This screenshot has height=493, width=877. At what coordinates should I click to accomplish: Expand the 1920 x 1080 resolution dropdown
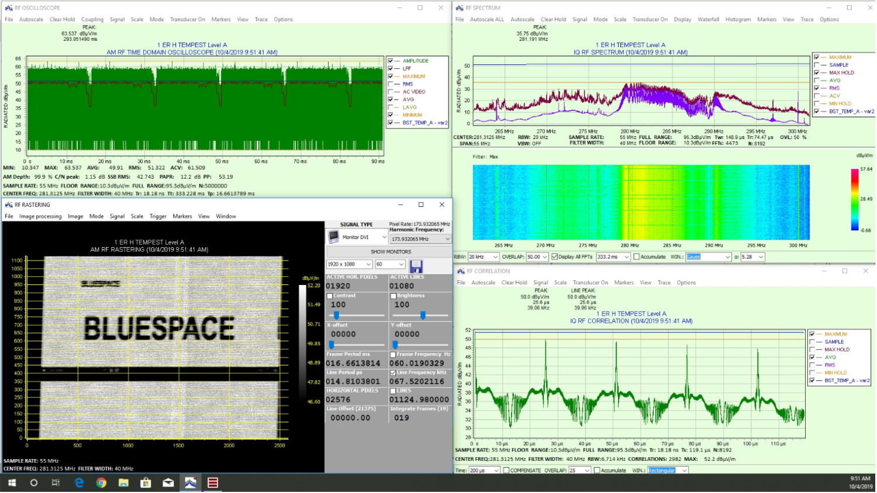click(x=368, y=265)
